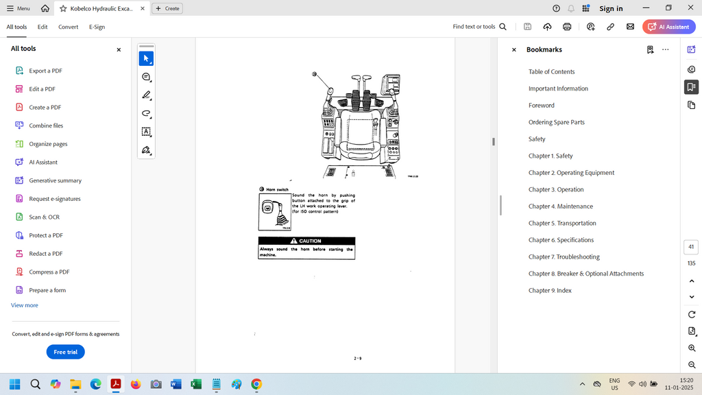702x395 pixels.
Task: Choose the Add text box tool
Action: coord(146,132)
